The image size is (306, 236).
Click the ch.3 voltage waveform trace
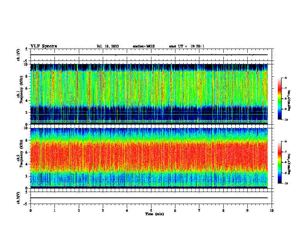pyautogui.click(x=149, y=198)
